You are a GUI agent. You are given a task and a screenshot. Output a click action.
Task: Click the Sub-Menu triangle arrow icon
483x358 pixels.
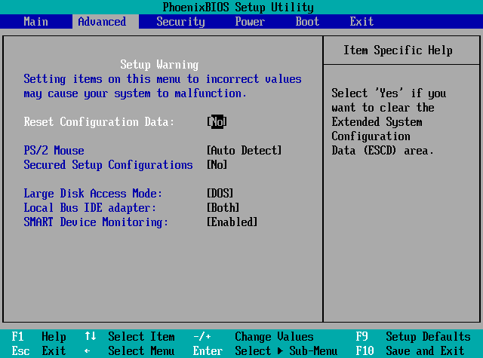(x=280, y=351)
